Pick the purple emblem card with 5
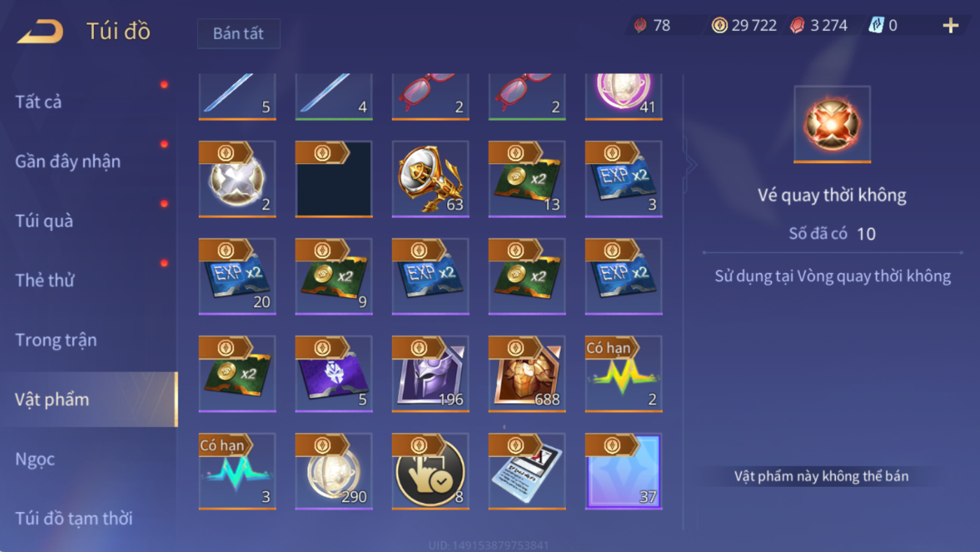980x552 pixels. pyautogui.click(x=334, y=374)
